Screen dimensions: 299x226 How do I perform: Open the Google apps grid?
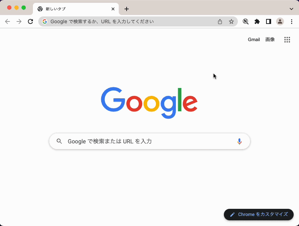[x=287, y=40]
